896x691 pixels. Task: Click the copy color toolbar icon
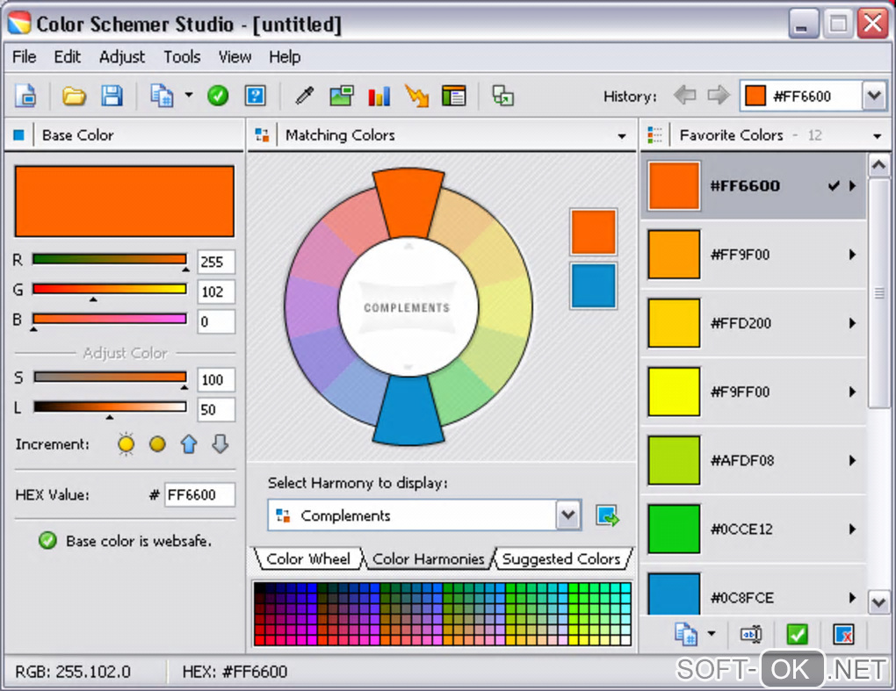(162, 96)
